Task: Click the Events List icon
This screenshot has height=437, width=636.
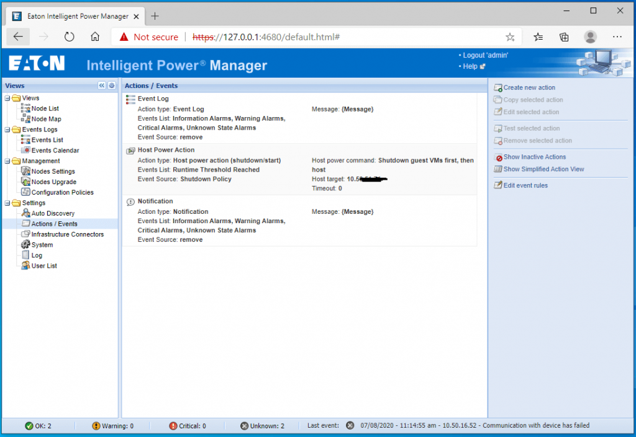Action: click(25, 139)
